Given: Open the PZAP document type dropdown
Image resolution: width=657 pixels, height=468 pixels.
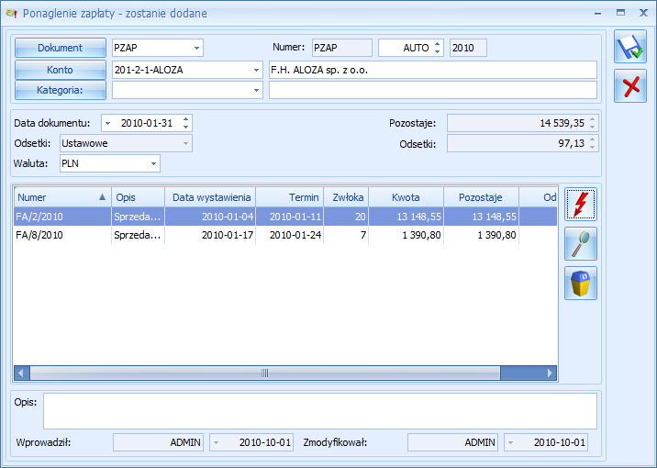Looking at the screenshot, I should point(196,48).
